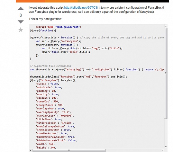
Task: Click the code line "'height': 340,"
Action: 46,147
